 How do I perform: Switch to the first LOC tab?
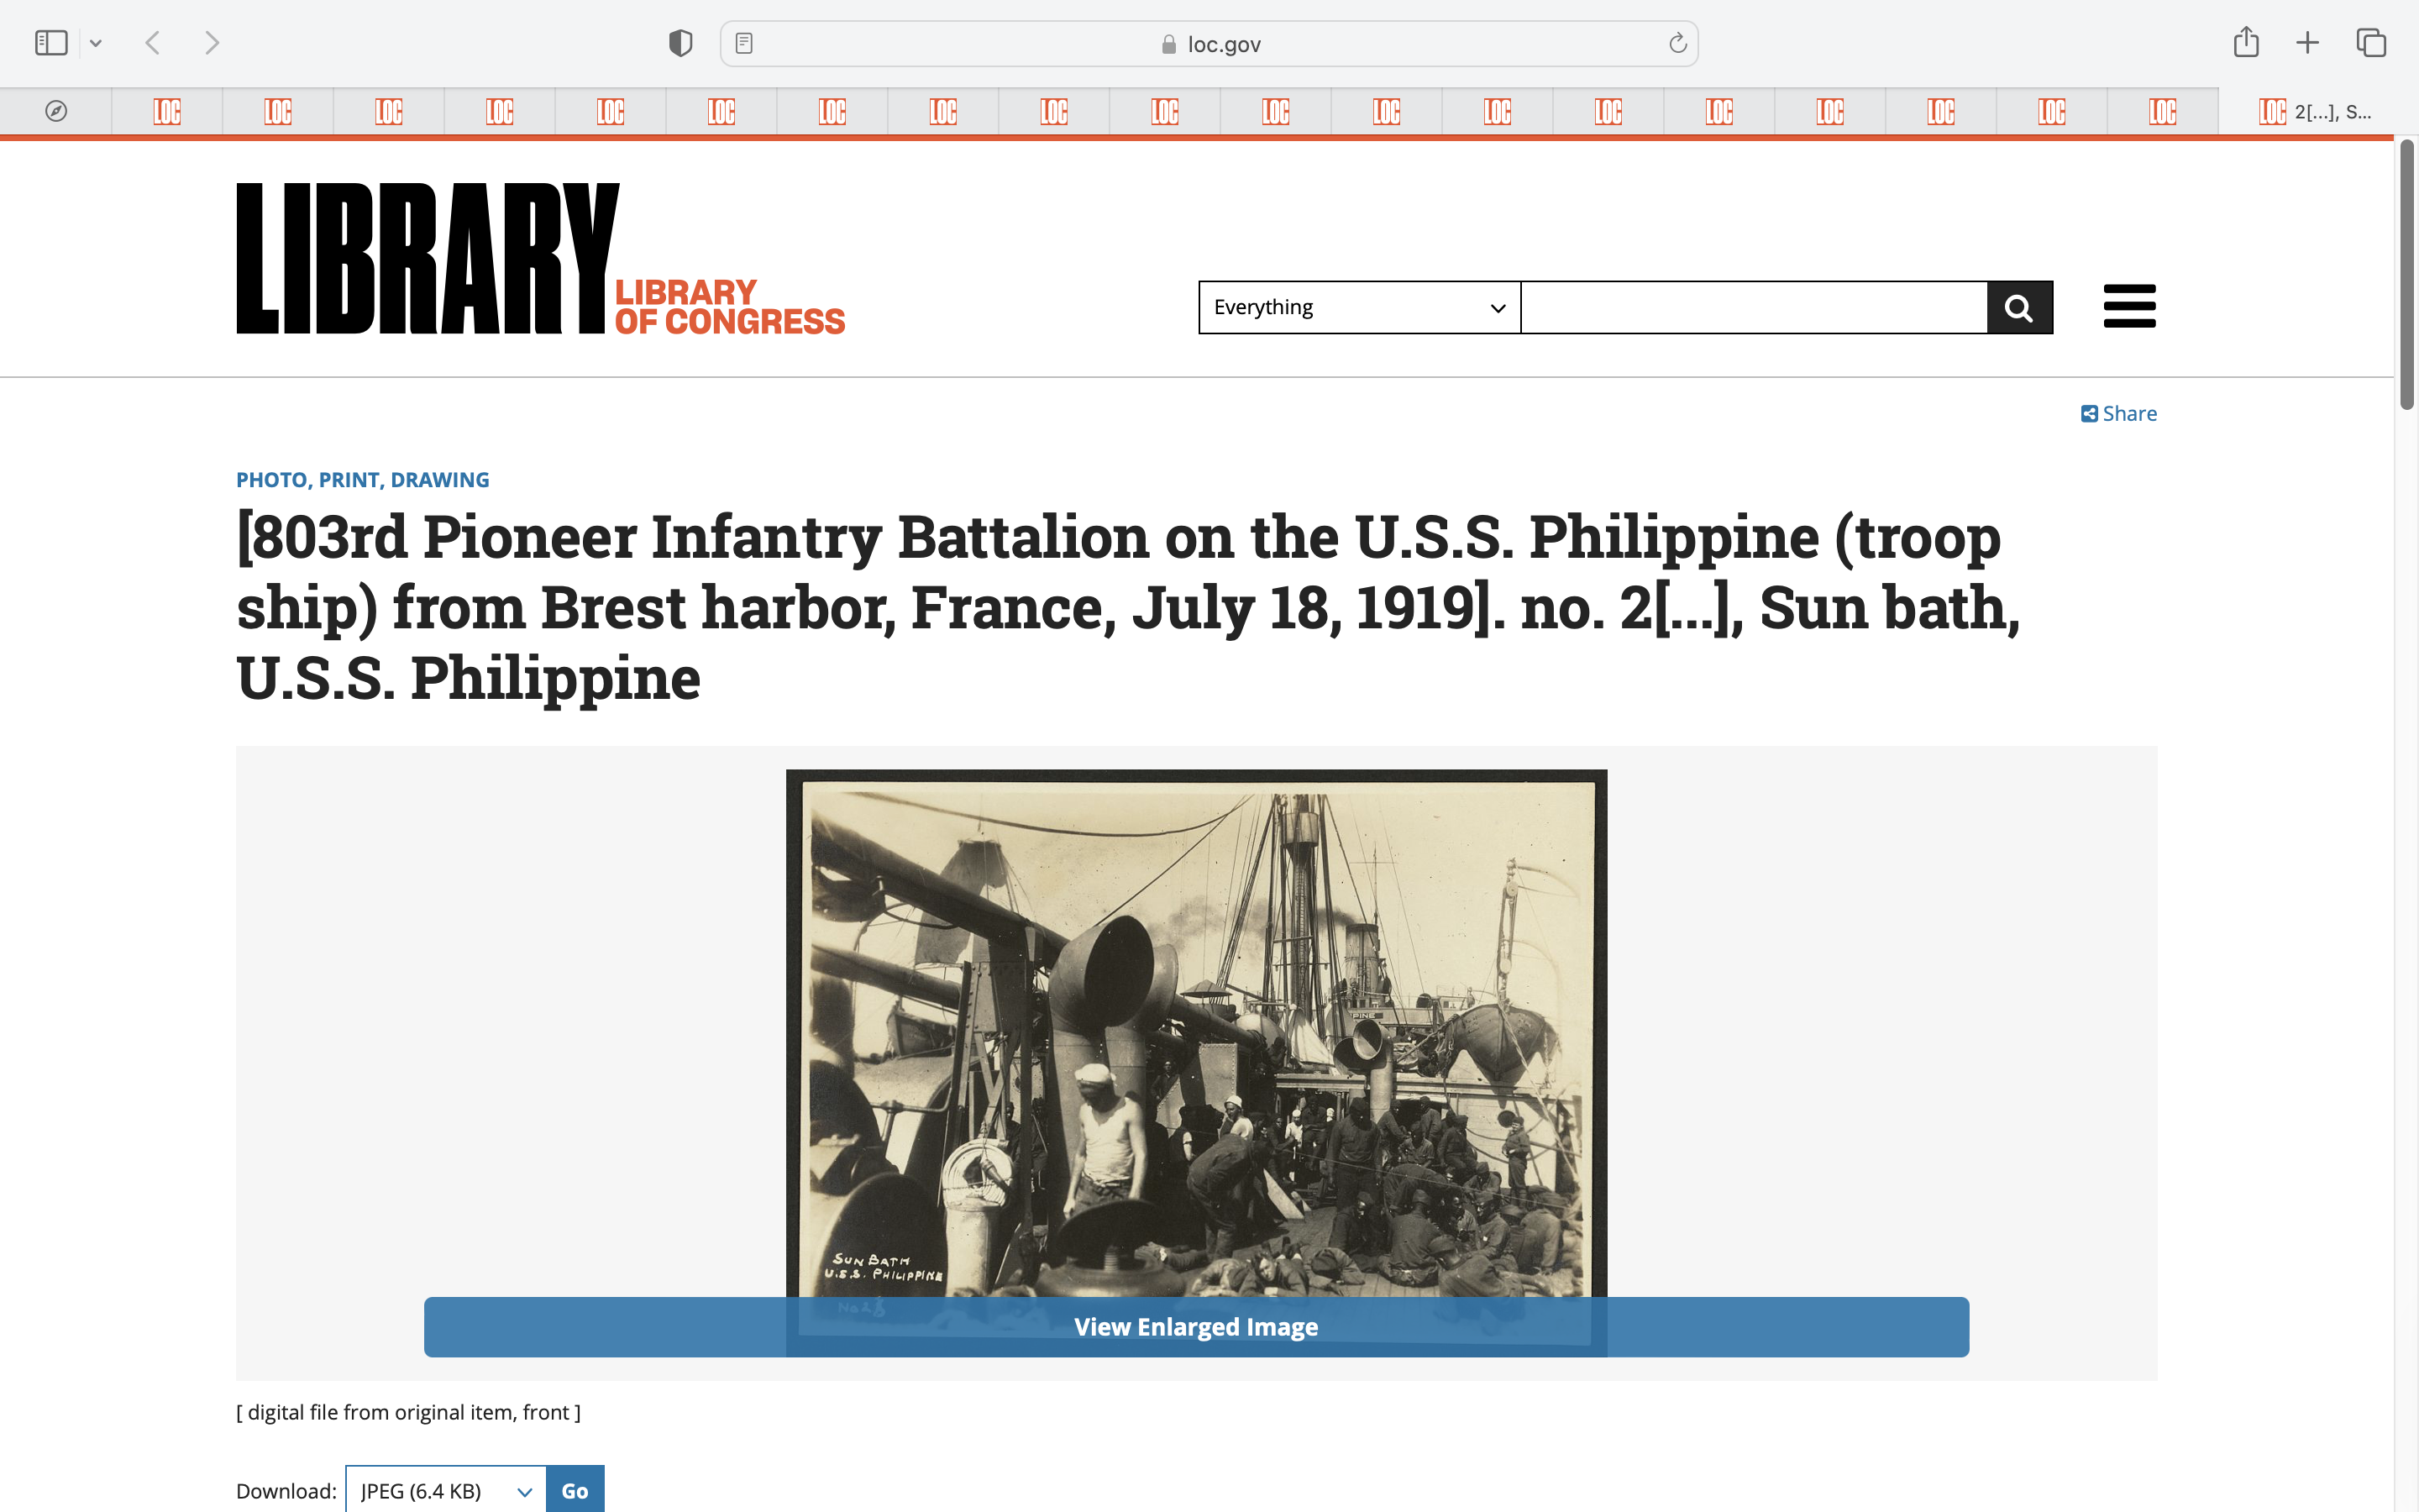167,111
